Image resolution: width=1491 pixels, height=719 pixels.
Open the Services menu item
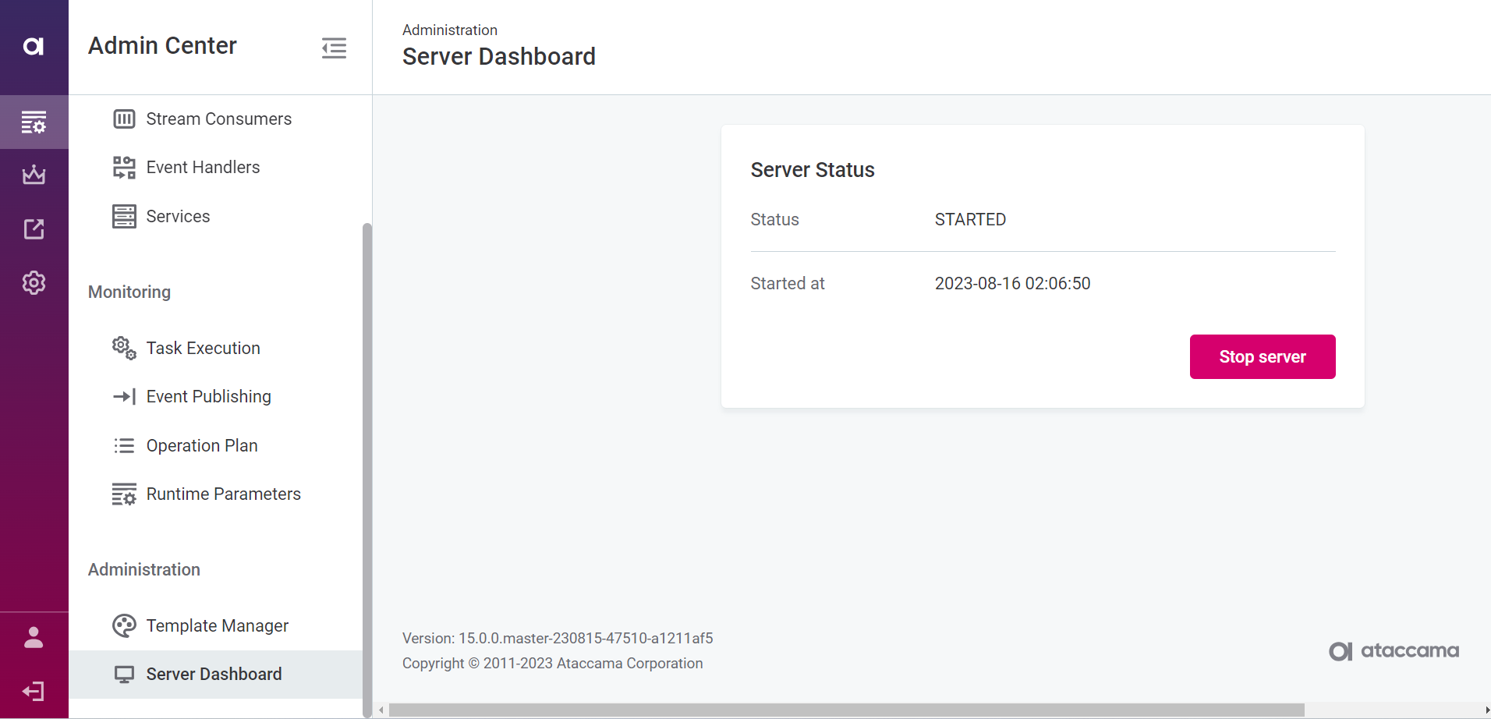coord(178,216)
